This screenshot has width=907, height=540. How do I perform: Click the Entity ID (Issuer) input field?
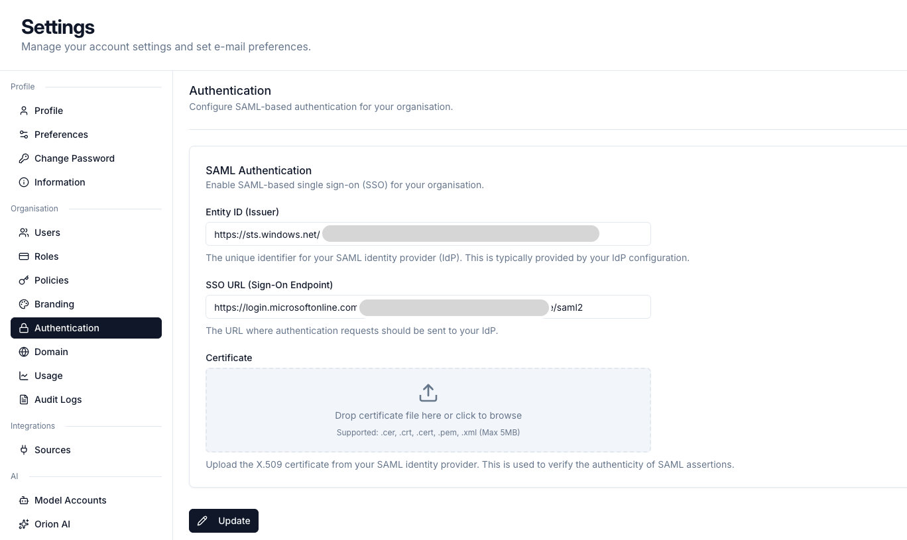pyautogui.click(x=428, y=234)
